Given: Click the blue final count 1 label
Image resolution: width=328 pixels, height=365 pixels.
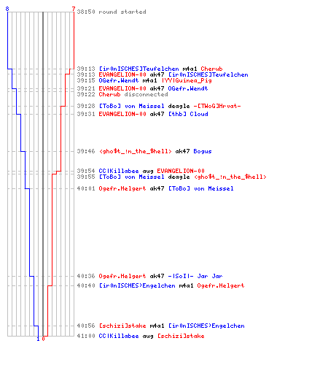Looking at the screenshot, I should tap(38, 339).
